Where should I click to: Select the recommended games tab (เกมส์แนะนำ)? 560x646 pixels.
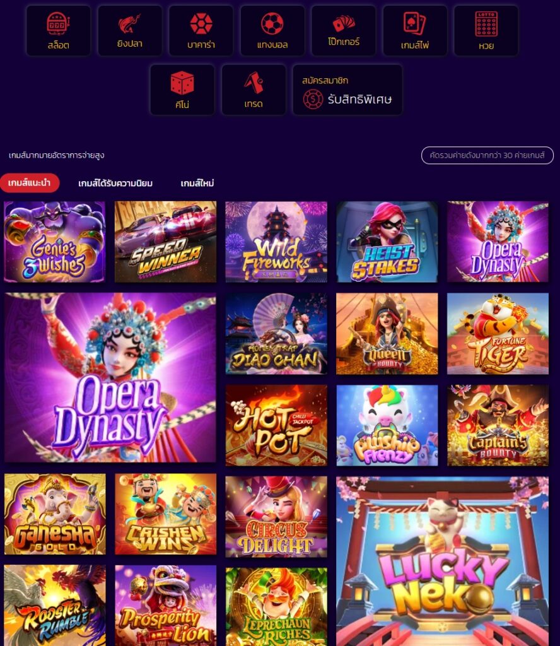(30, 182)
